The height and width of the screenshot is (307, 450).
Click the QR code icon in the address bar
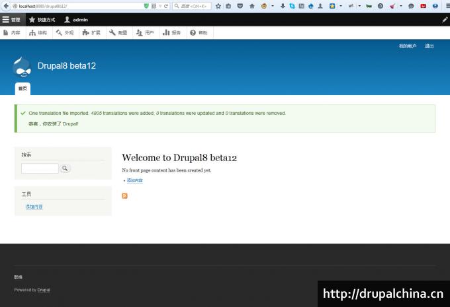pos(154,6)
